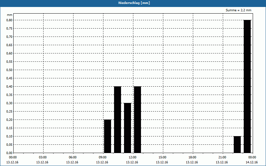Select the Summe = 2,2 mm label
The height and width of the screenshot is (166, 266).
click(238, 10)
